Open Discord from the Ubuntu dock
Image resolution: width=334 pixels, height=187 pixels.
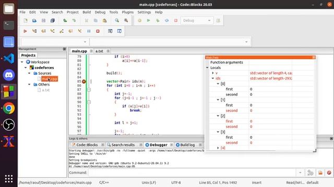9,75
